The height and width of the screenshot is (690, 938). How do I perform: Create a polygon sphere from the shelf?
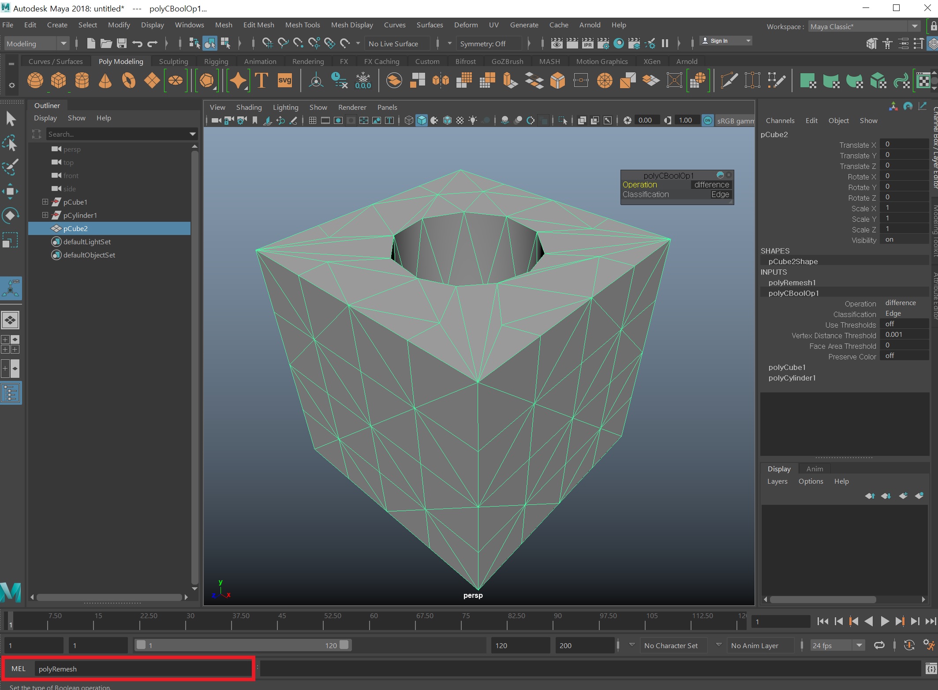click(35, 81)
